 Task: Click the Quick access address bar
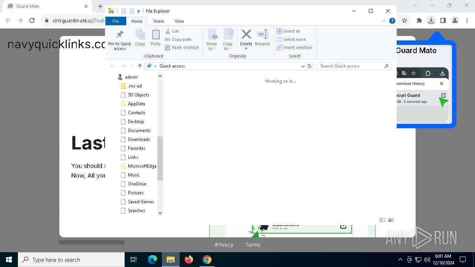click(x=226, y=66)
